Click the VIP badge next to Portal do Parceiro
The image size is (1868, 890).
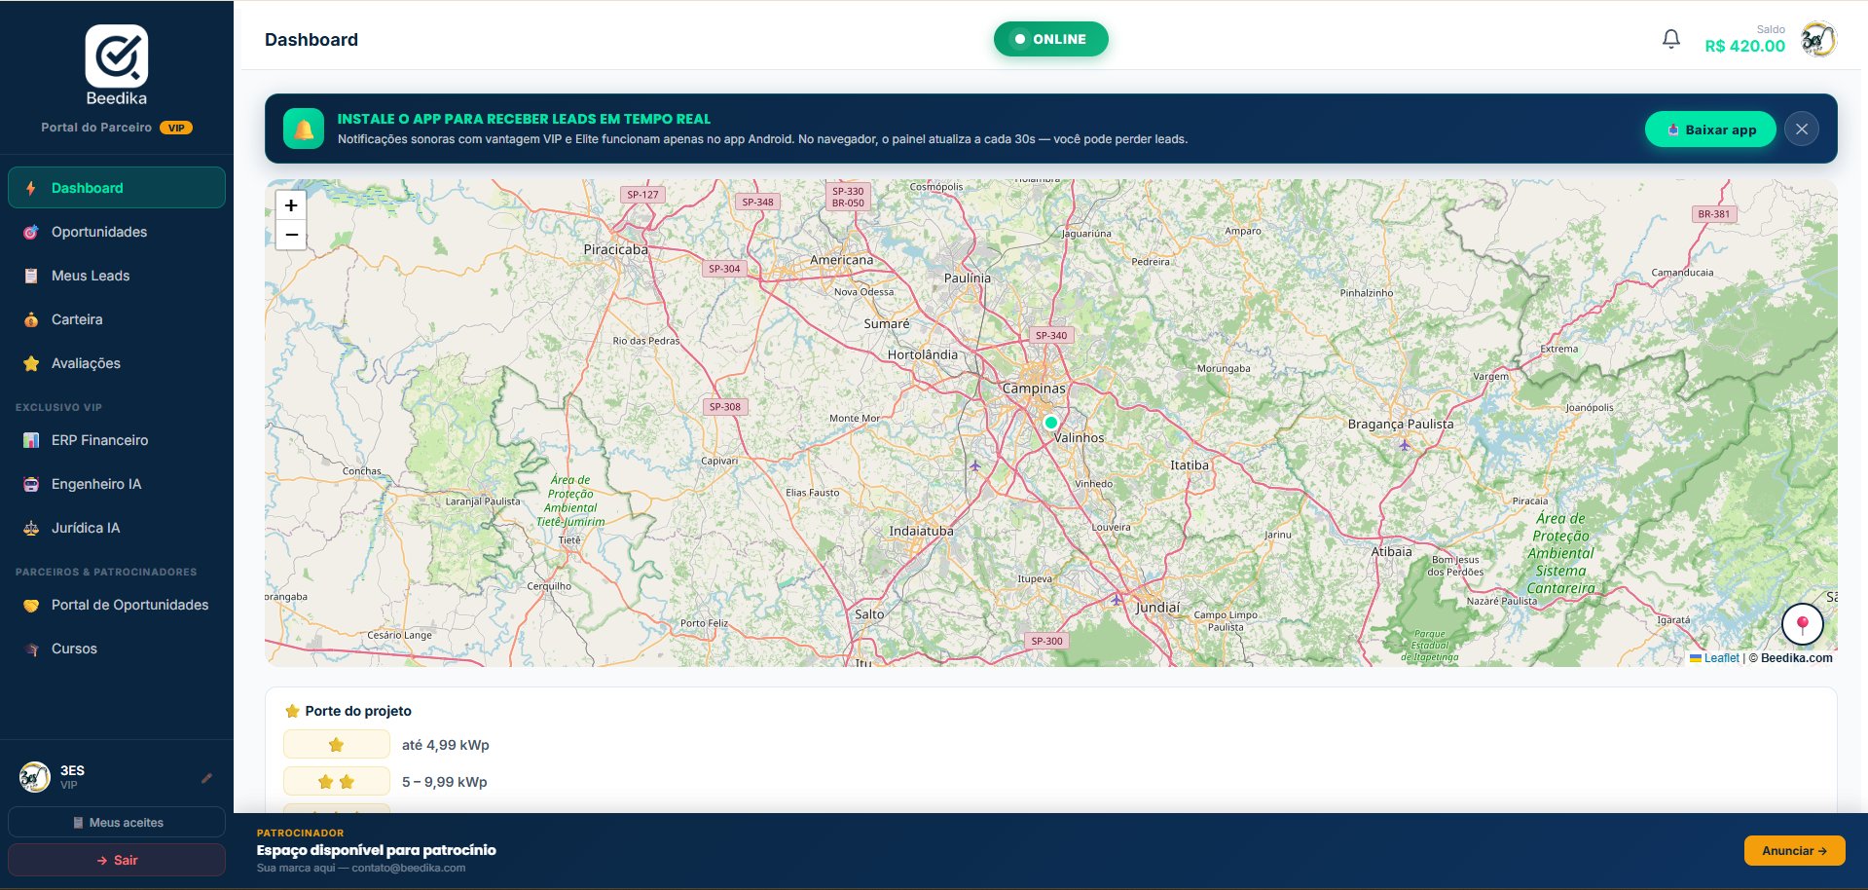[x=176, y=128]
